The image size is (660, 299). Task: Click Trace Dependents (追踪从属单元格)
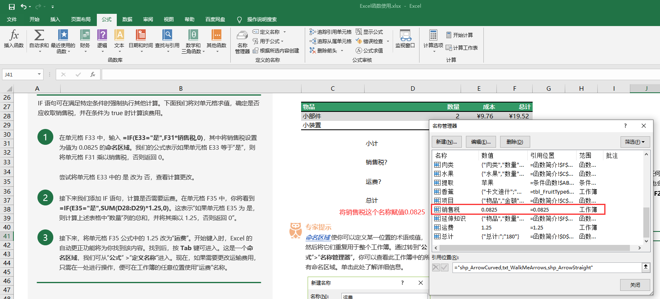pyautogui.click(x=330, y=41)
